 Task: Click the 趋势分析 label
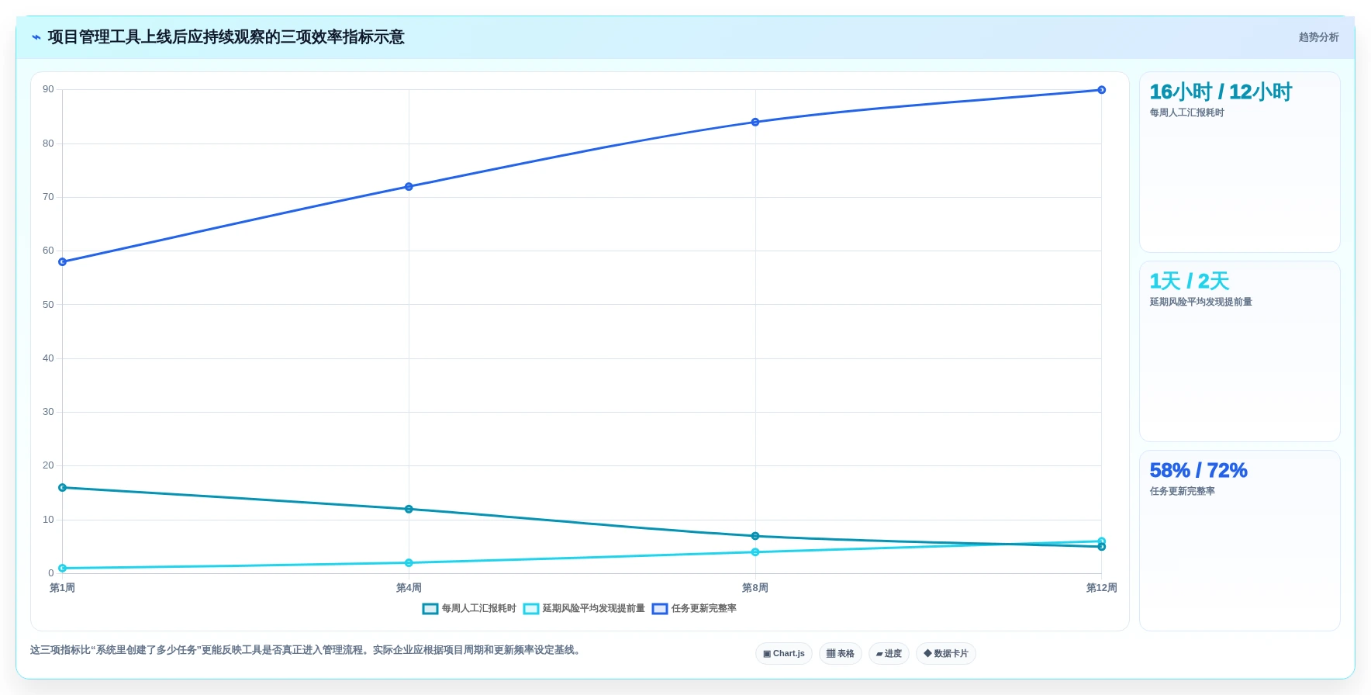coord(1318,37)
